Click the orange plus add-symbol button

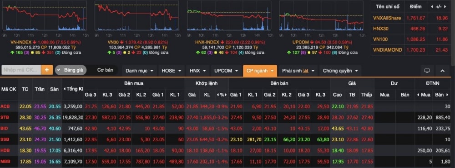47,70
